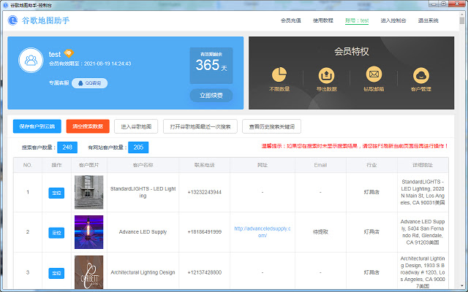Click the 详细地址 column header
Screen dimensions: 468x292
pyautogui.click(x=423, y=165)
